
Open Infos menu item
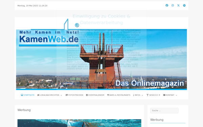pyautogui.click(x=137, y=95)
